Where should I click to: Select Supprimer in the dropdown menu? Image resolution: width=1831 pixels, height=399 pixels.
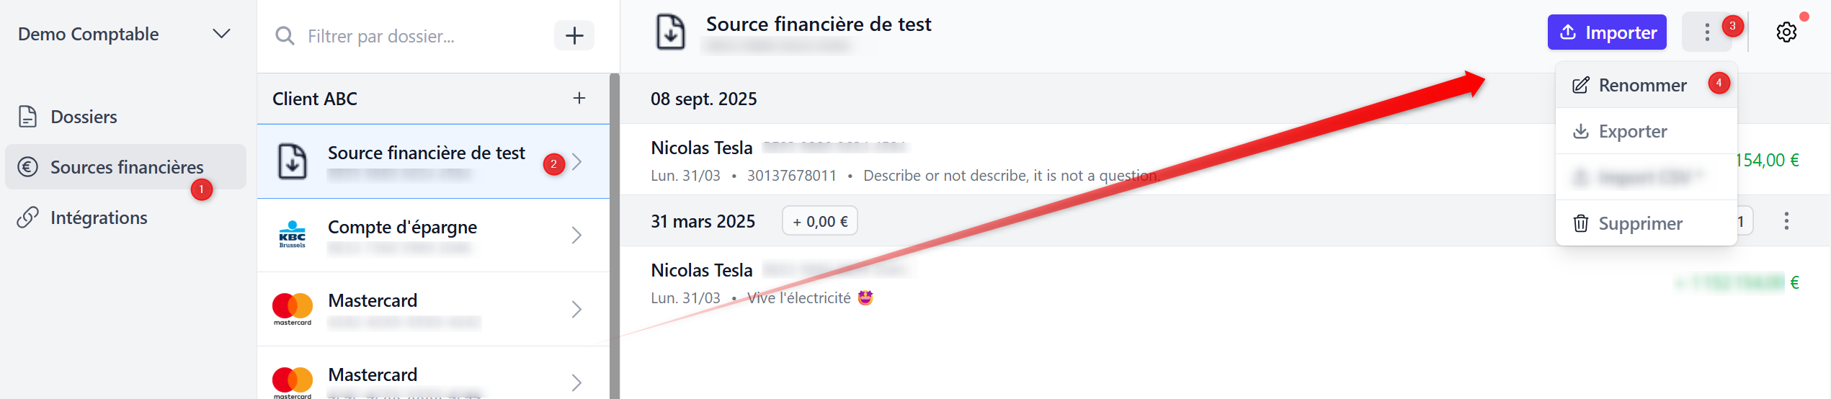(x=1640, y=224)
